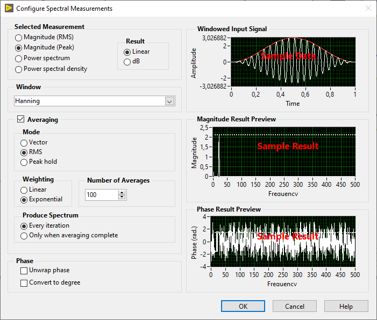Screen dimensions: 377x320
Task: Select Peak hold averaging mode
Action: click(39, 162)
